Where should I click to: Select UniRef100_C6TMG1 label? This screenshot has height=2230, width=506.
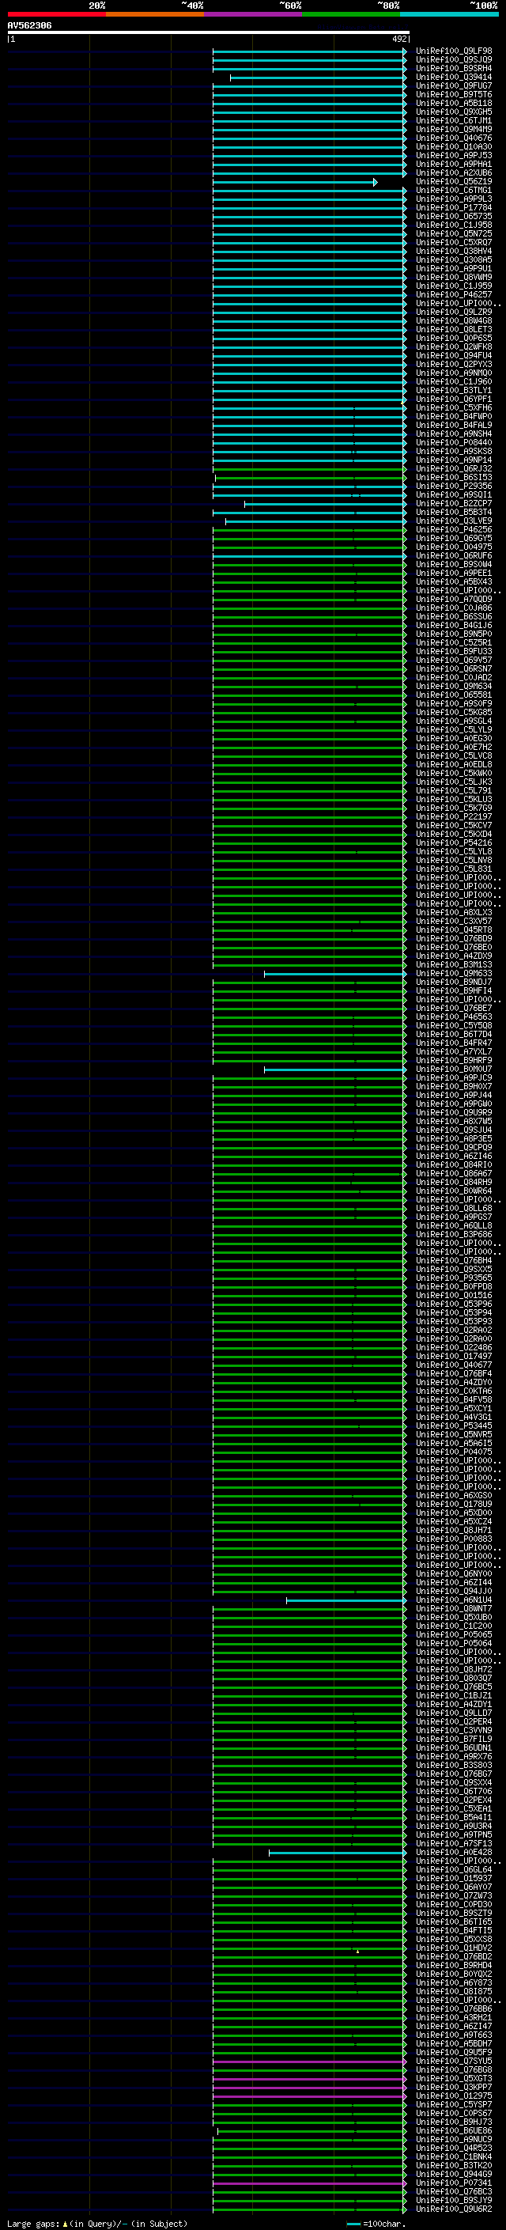point(454,191)
